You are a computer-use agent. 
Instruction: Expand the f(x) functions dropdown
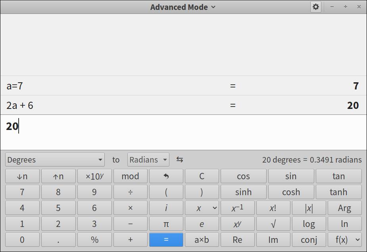click(344, 240)
